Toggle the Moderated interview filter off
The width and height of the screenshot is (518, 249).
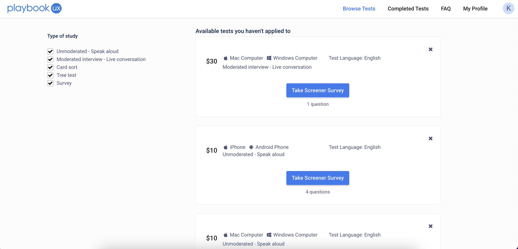(50, 59)
